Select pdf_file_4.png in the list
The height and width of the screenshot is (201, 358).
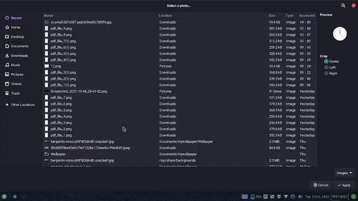(180, 117)
